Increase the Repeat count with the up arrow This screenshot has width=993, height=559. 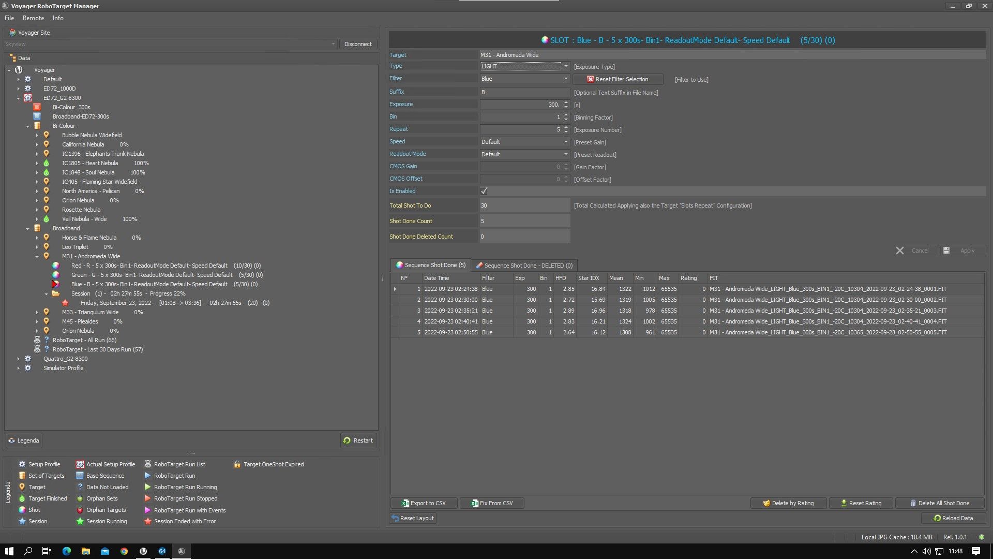[566, 127]
